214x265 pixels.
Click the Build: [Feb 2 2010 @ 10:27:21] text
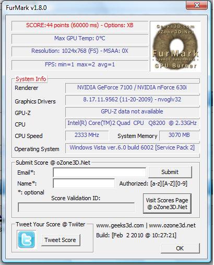coord(136,235)
